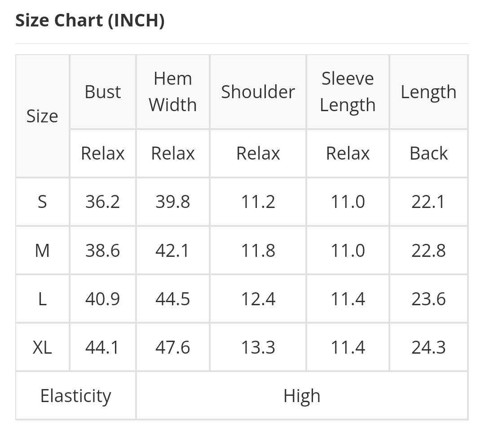The image size is (485, 433).
Task: Click the 36.2 bust value
Action: click(x=103, y=202)
